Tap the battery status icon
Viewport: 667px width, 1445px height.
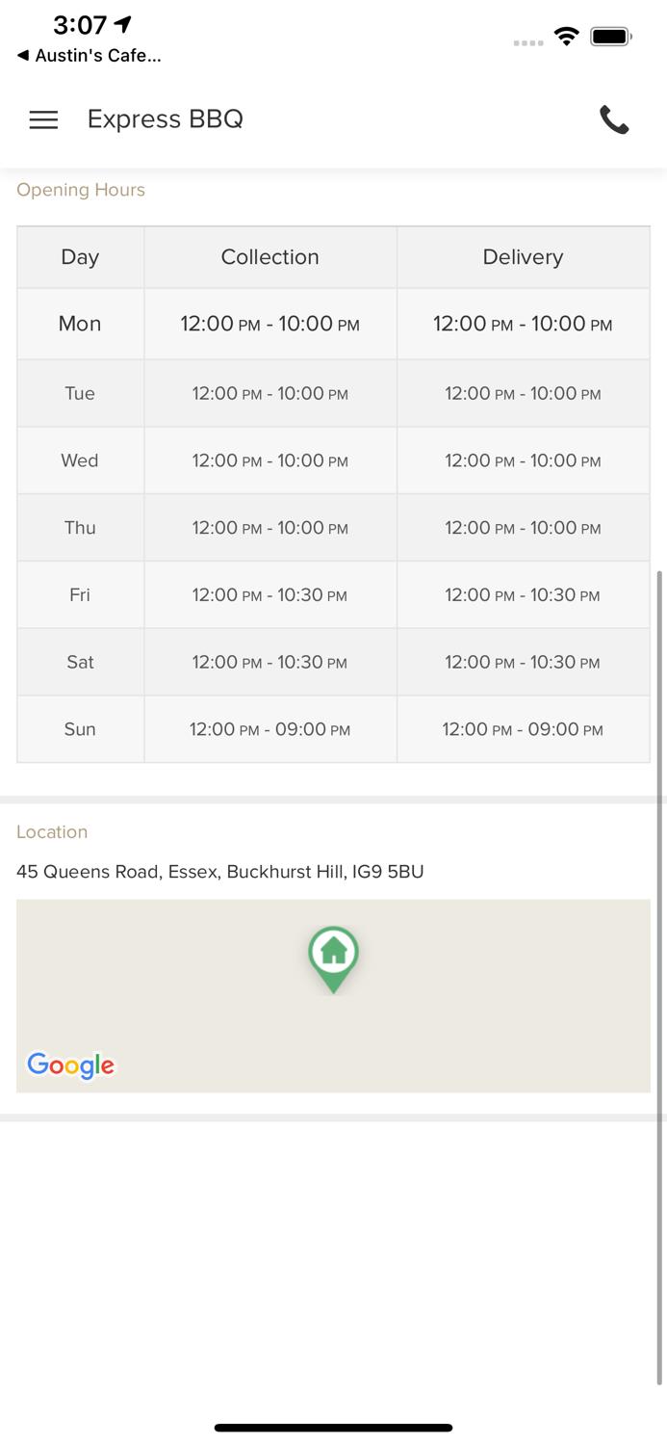pos(610,38)
